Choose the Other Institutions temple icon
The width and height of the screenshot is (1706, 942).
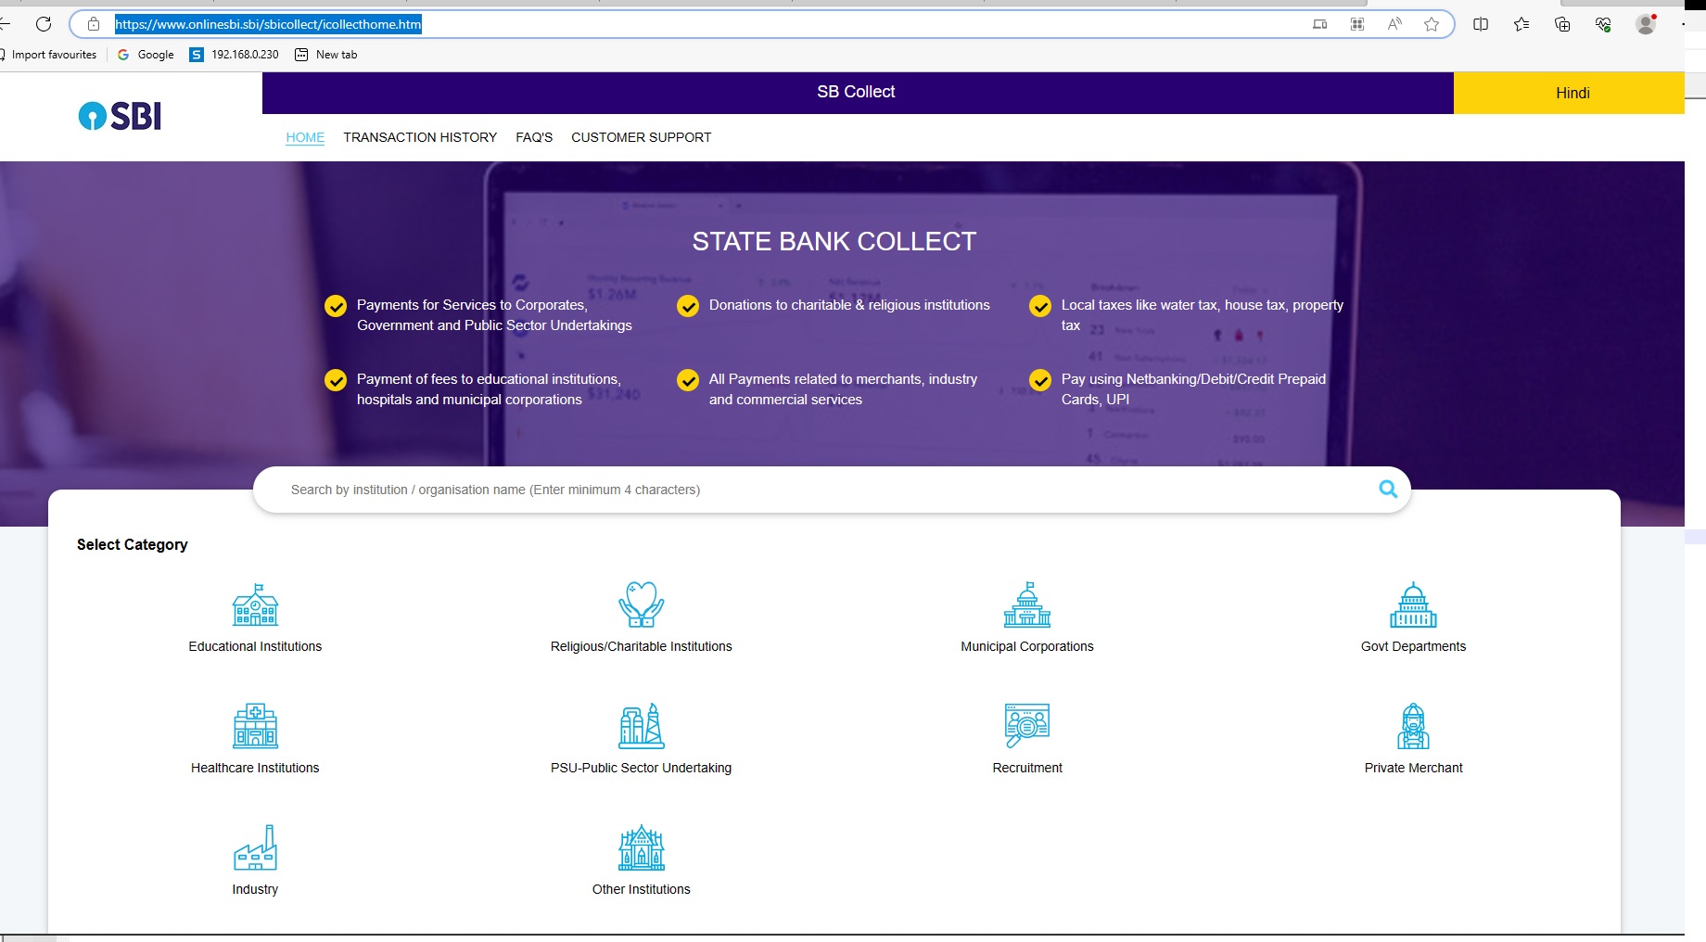(642, 847)
